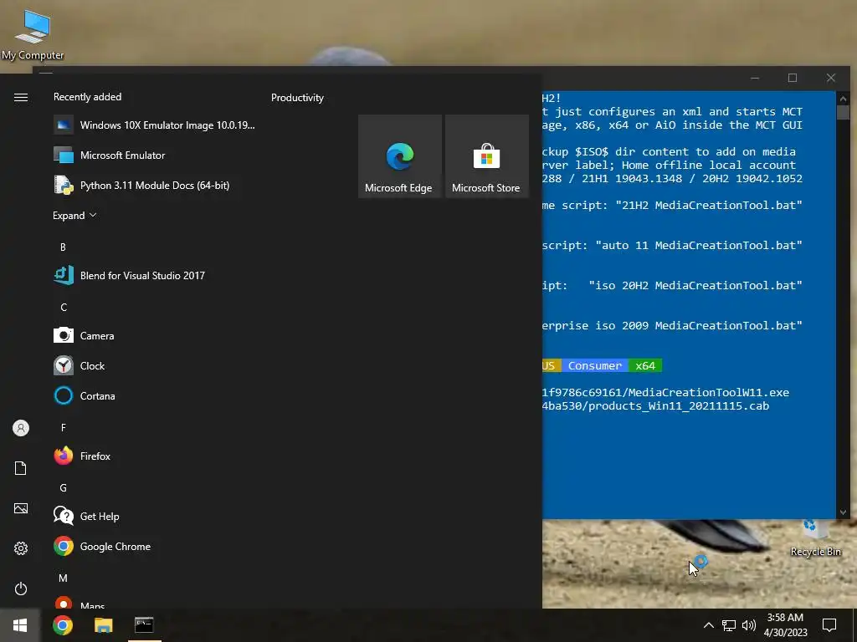
Task: Open the Camera app
Action: point(155,335)
